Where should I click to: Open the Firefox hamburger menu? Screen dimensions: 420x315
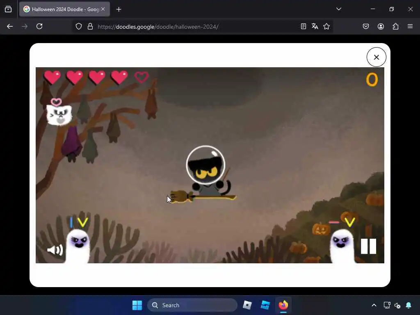click(410, 26)
